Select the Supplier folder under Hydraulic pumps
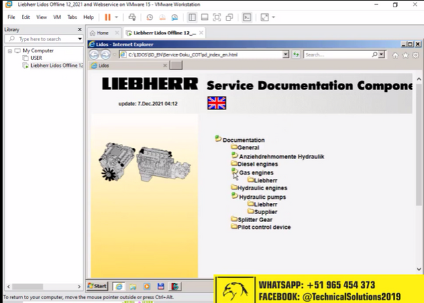The height and width of the screenshot is (303, 424). tap(266, 212)
